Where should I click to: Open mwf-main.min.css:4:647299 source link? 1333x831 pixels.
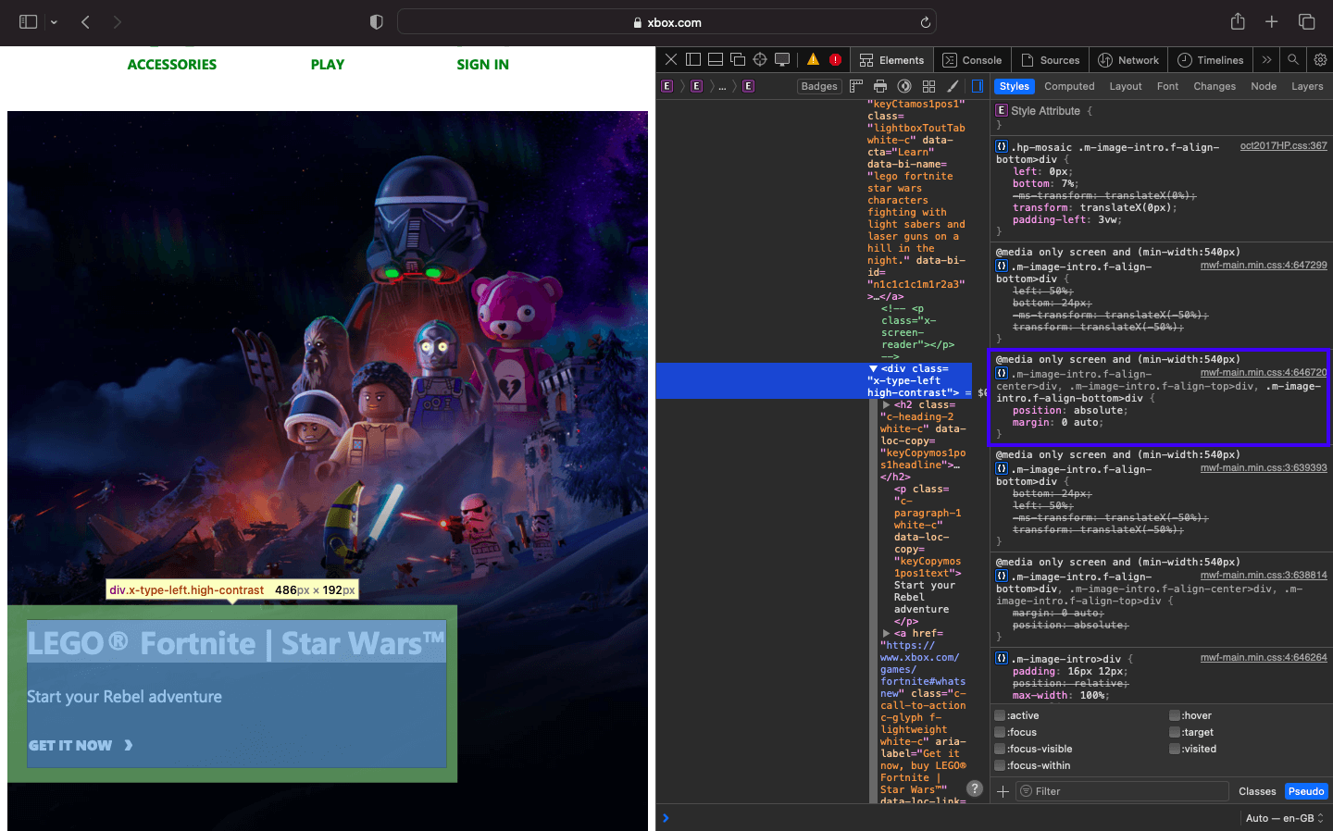pyautogui.click(x=1264, y=266)
